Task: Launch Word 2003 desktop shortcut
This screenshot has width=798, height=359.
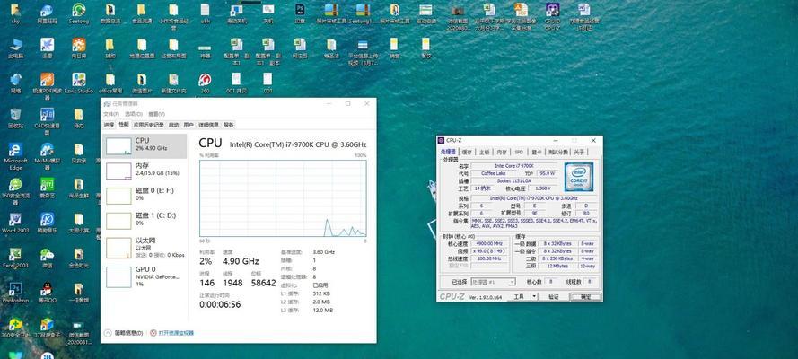Action: pos(15,223)
